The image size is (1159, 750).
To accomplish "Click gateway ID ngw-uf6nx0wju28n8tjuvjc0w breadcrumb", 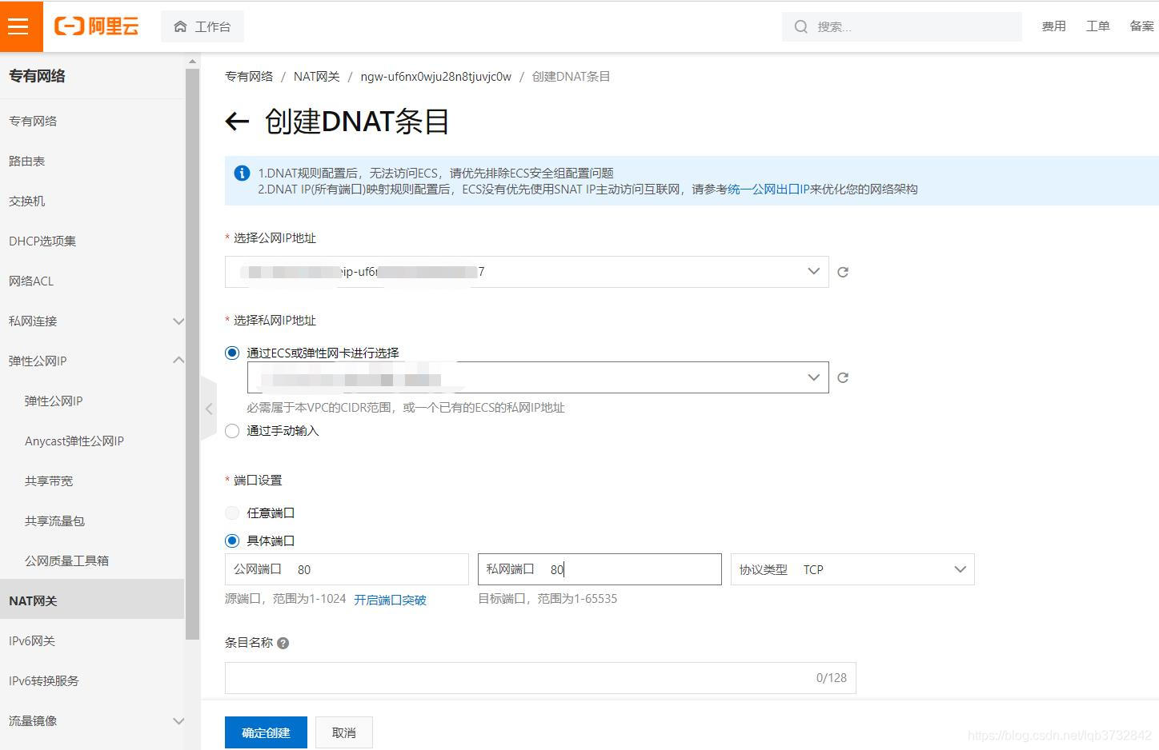I will 435,77.
